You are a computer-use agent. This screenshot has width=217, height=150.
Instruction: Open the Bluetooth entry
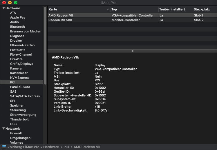coord(17,27)
